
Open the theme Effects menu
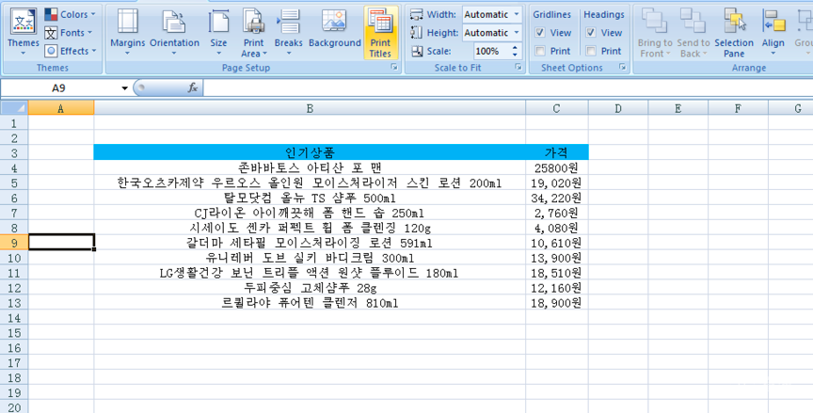[71, 51]
